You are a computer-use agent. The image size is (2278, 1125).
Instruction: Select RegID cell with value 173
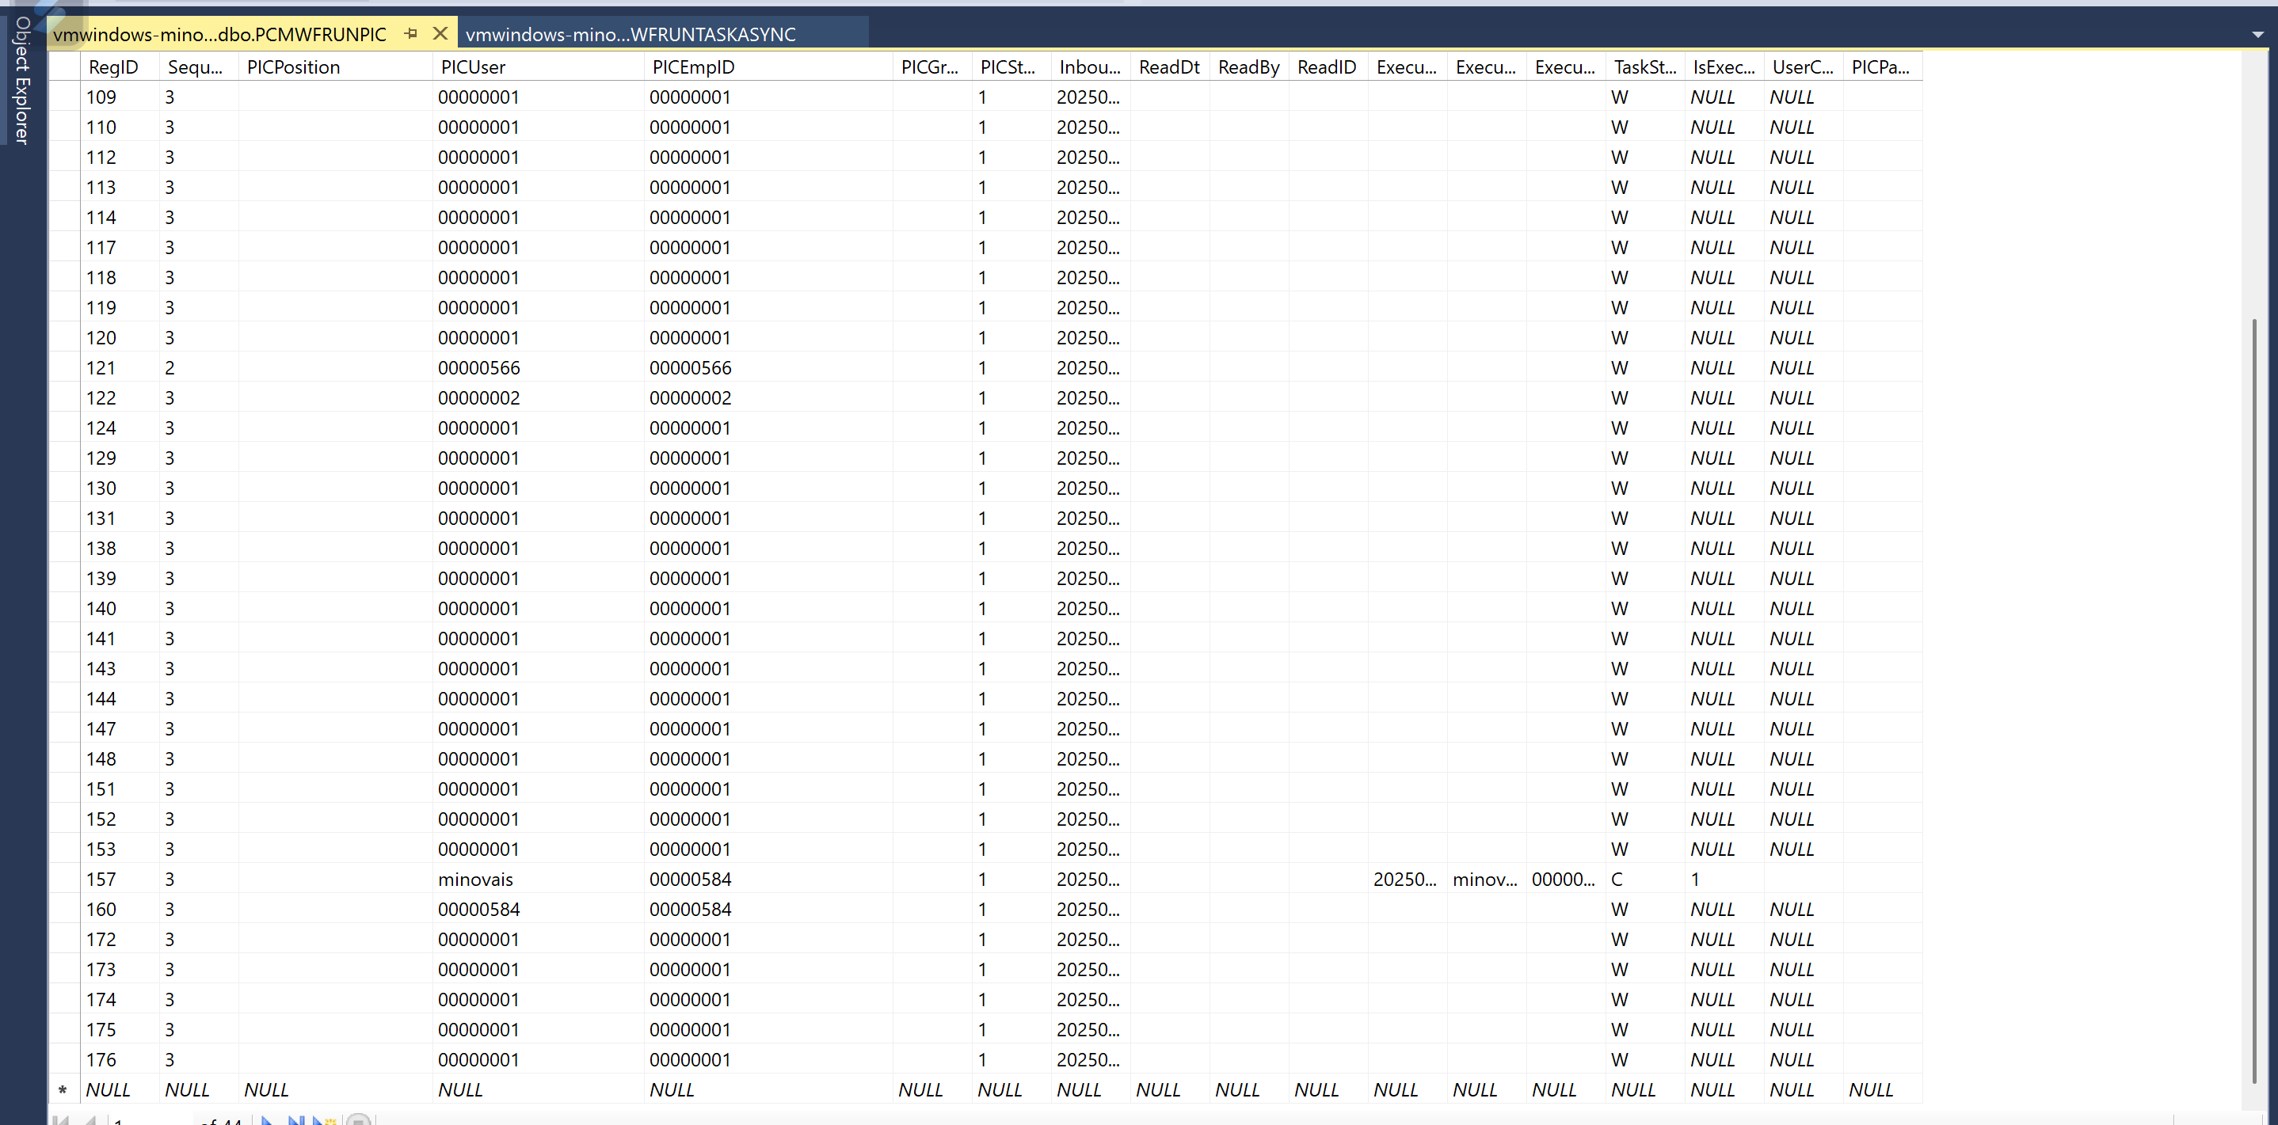pyautogui.click(x=120, y=970)
